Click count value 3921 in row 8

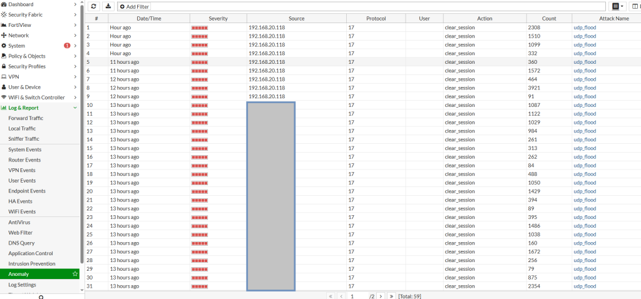coord(535,88)
